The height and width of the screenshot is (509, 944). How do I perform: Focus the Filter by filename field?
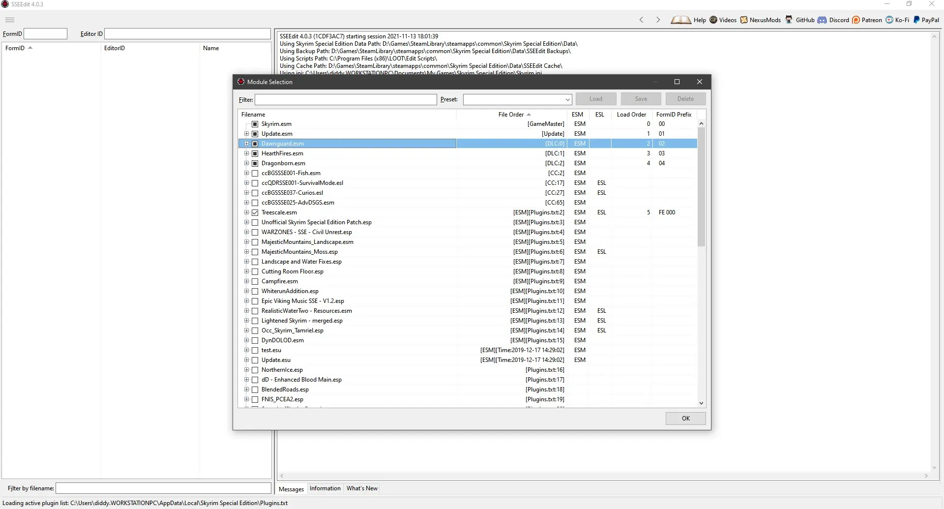(x=163, y=488)
